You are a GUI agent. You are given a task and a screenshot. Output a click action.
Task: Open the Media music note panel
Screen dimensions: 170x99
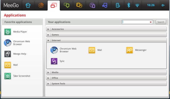pos(105,5)
